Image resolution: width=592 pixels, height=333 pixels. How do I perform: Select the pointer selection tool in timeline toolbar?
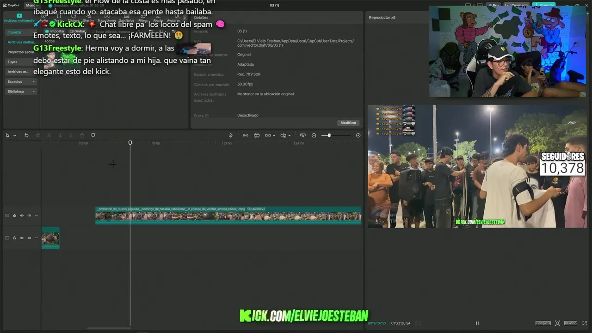[x=7, y=136]
